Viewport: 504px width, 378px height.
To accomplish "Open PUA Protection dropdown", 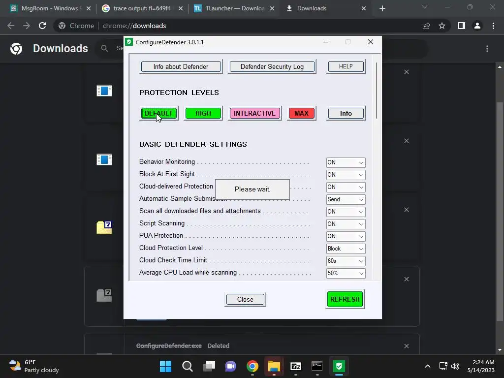I will 346,236.
